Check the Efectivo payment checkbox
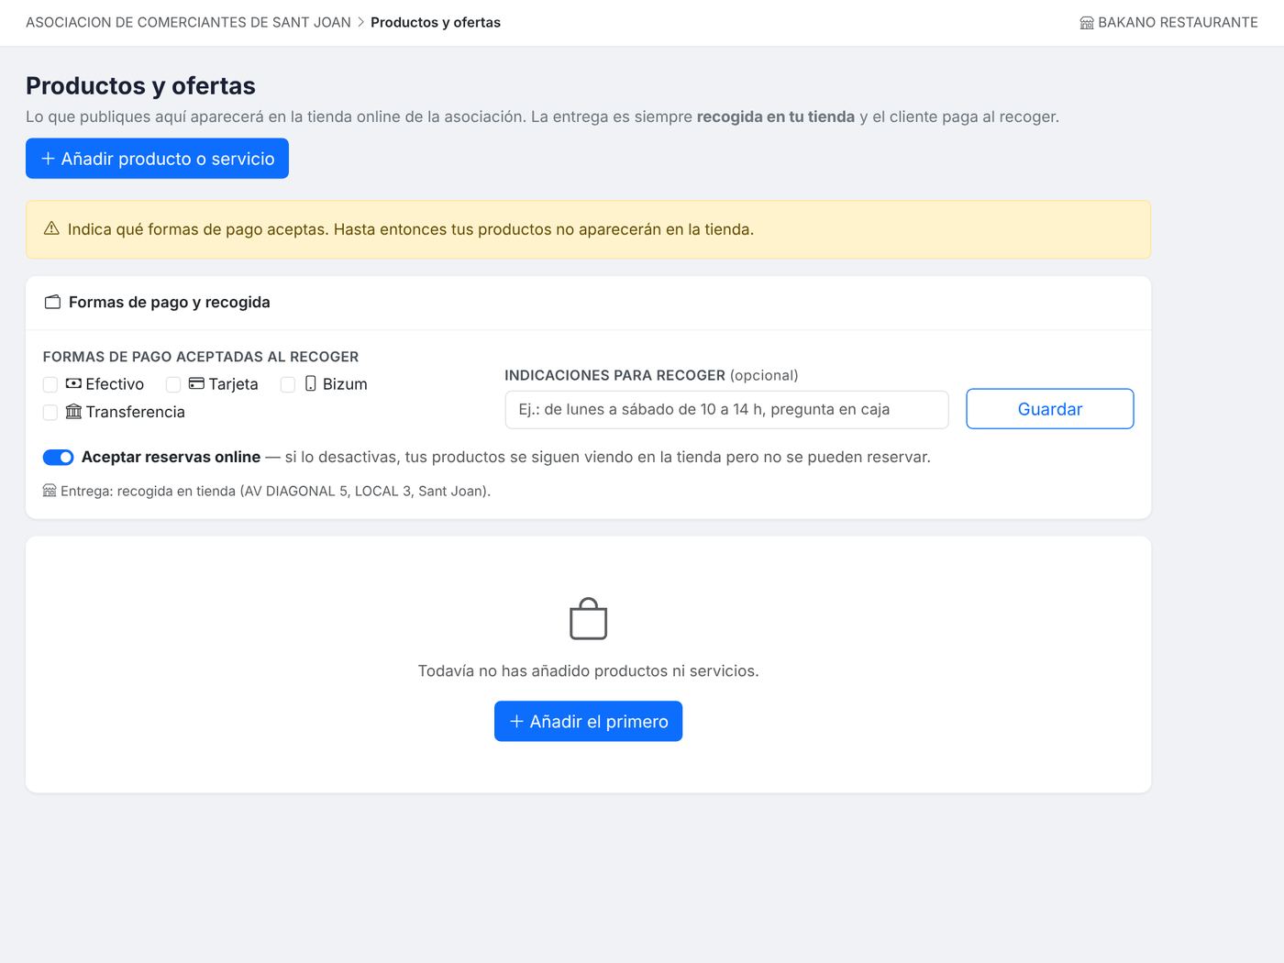 click(50, 384)
